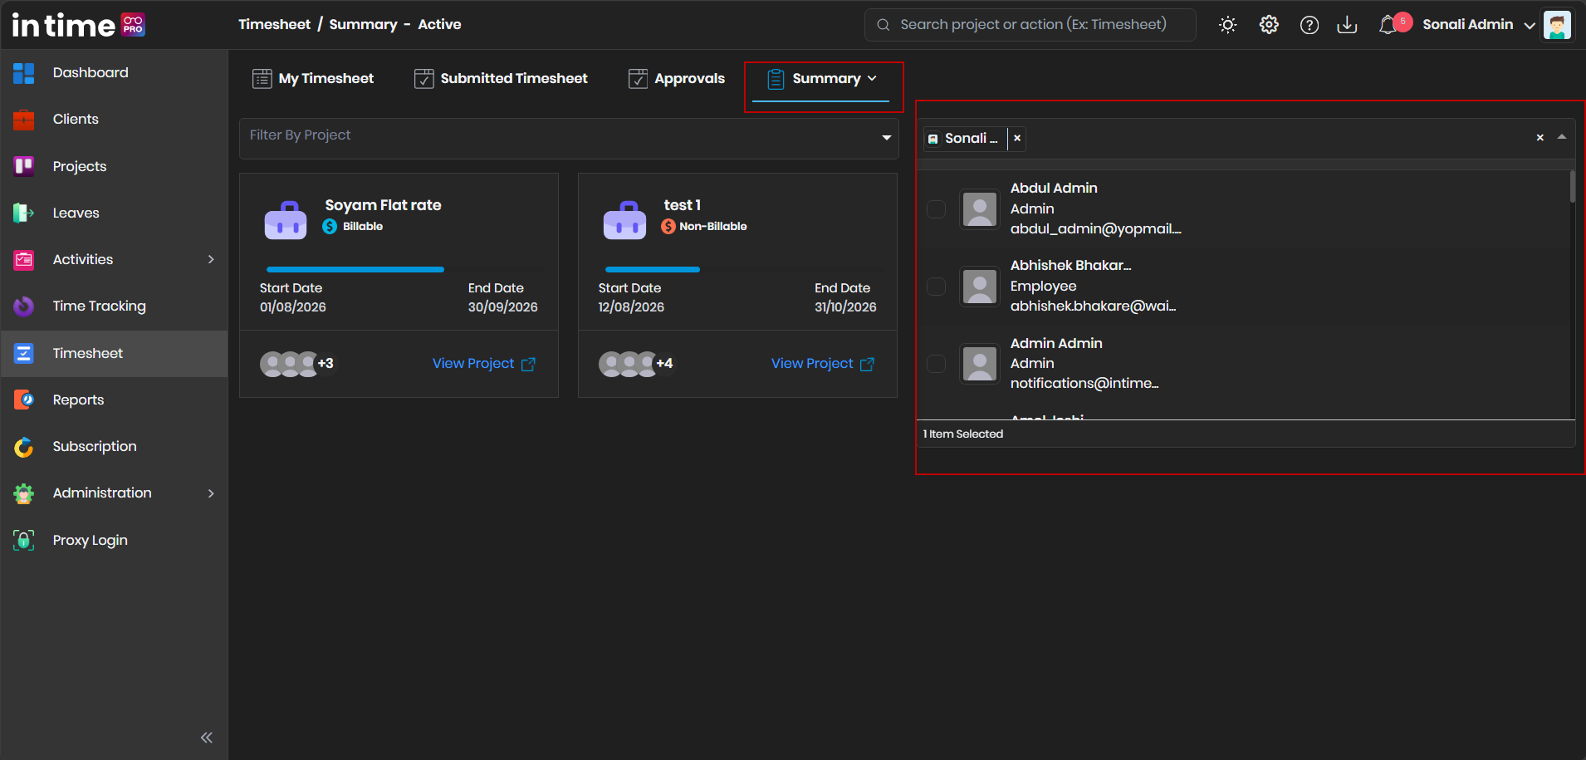This screenshot has width=1586, height=760.
Task: Click the test 1 briefcase icon
Action: click(624, 220)
